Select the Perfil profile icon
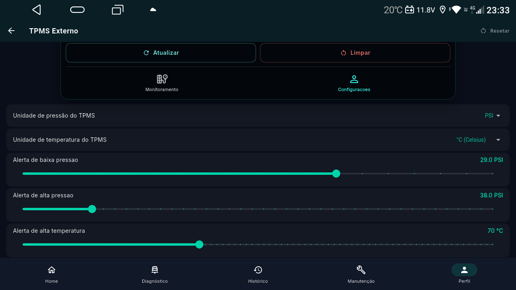The image size is (516, 290). pos(464,270)
